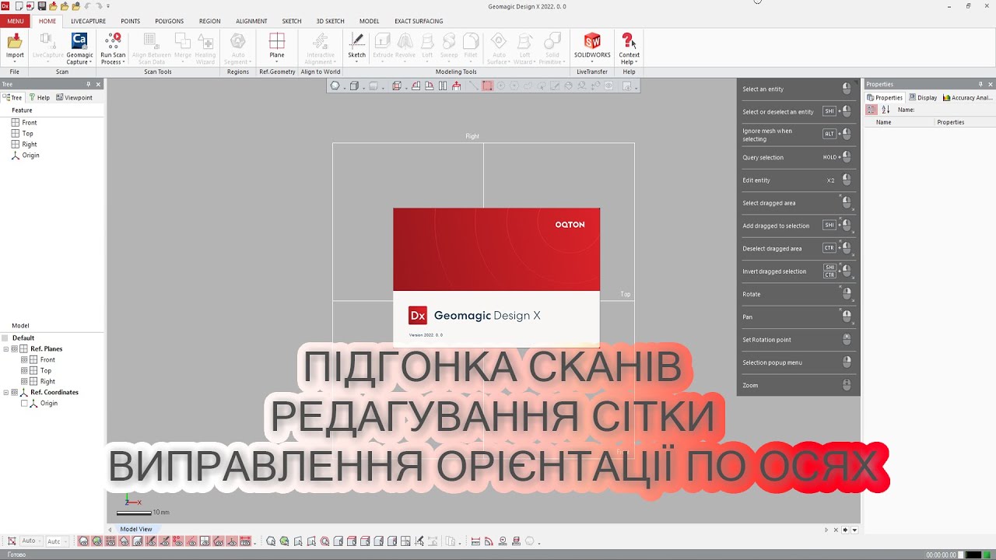Click the Run Scan Process icon

(113, 41)
